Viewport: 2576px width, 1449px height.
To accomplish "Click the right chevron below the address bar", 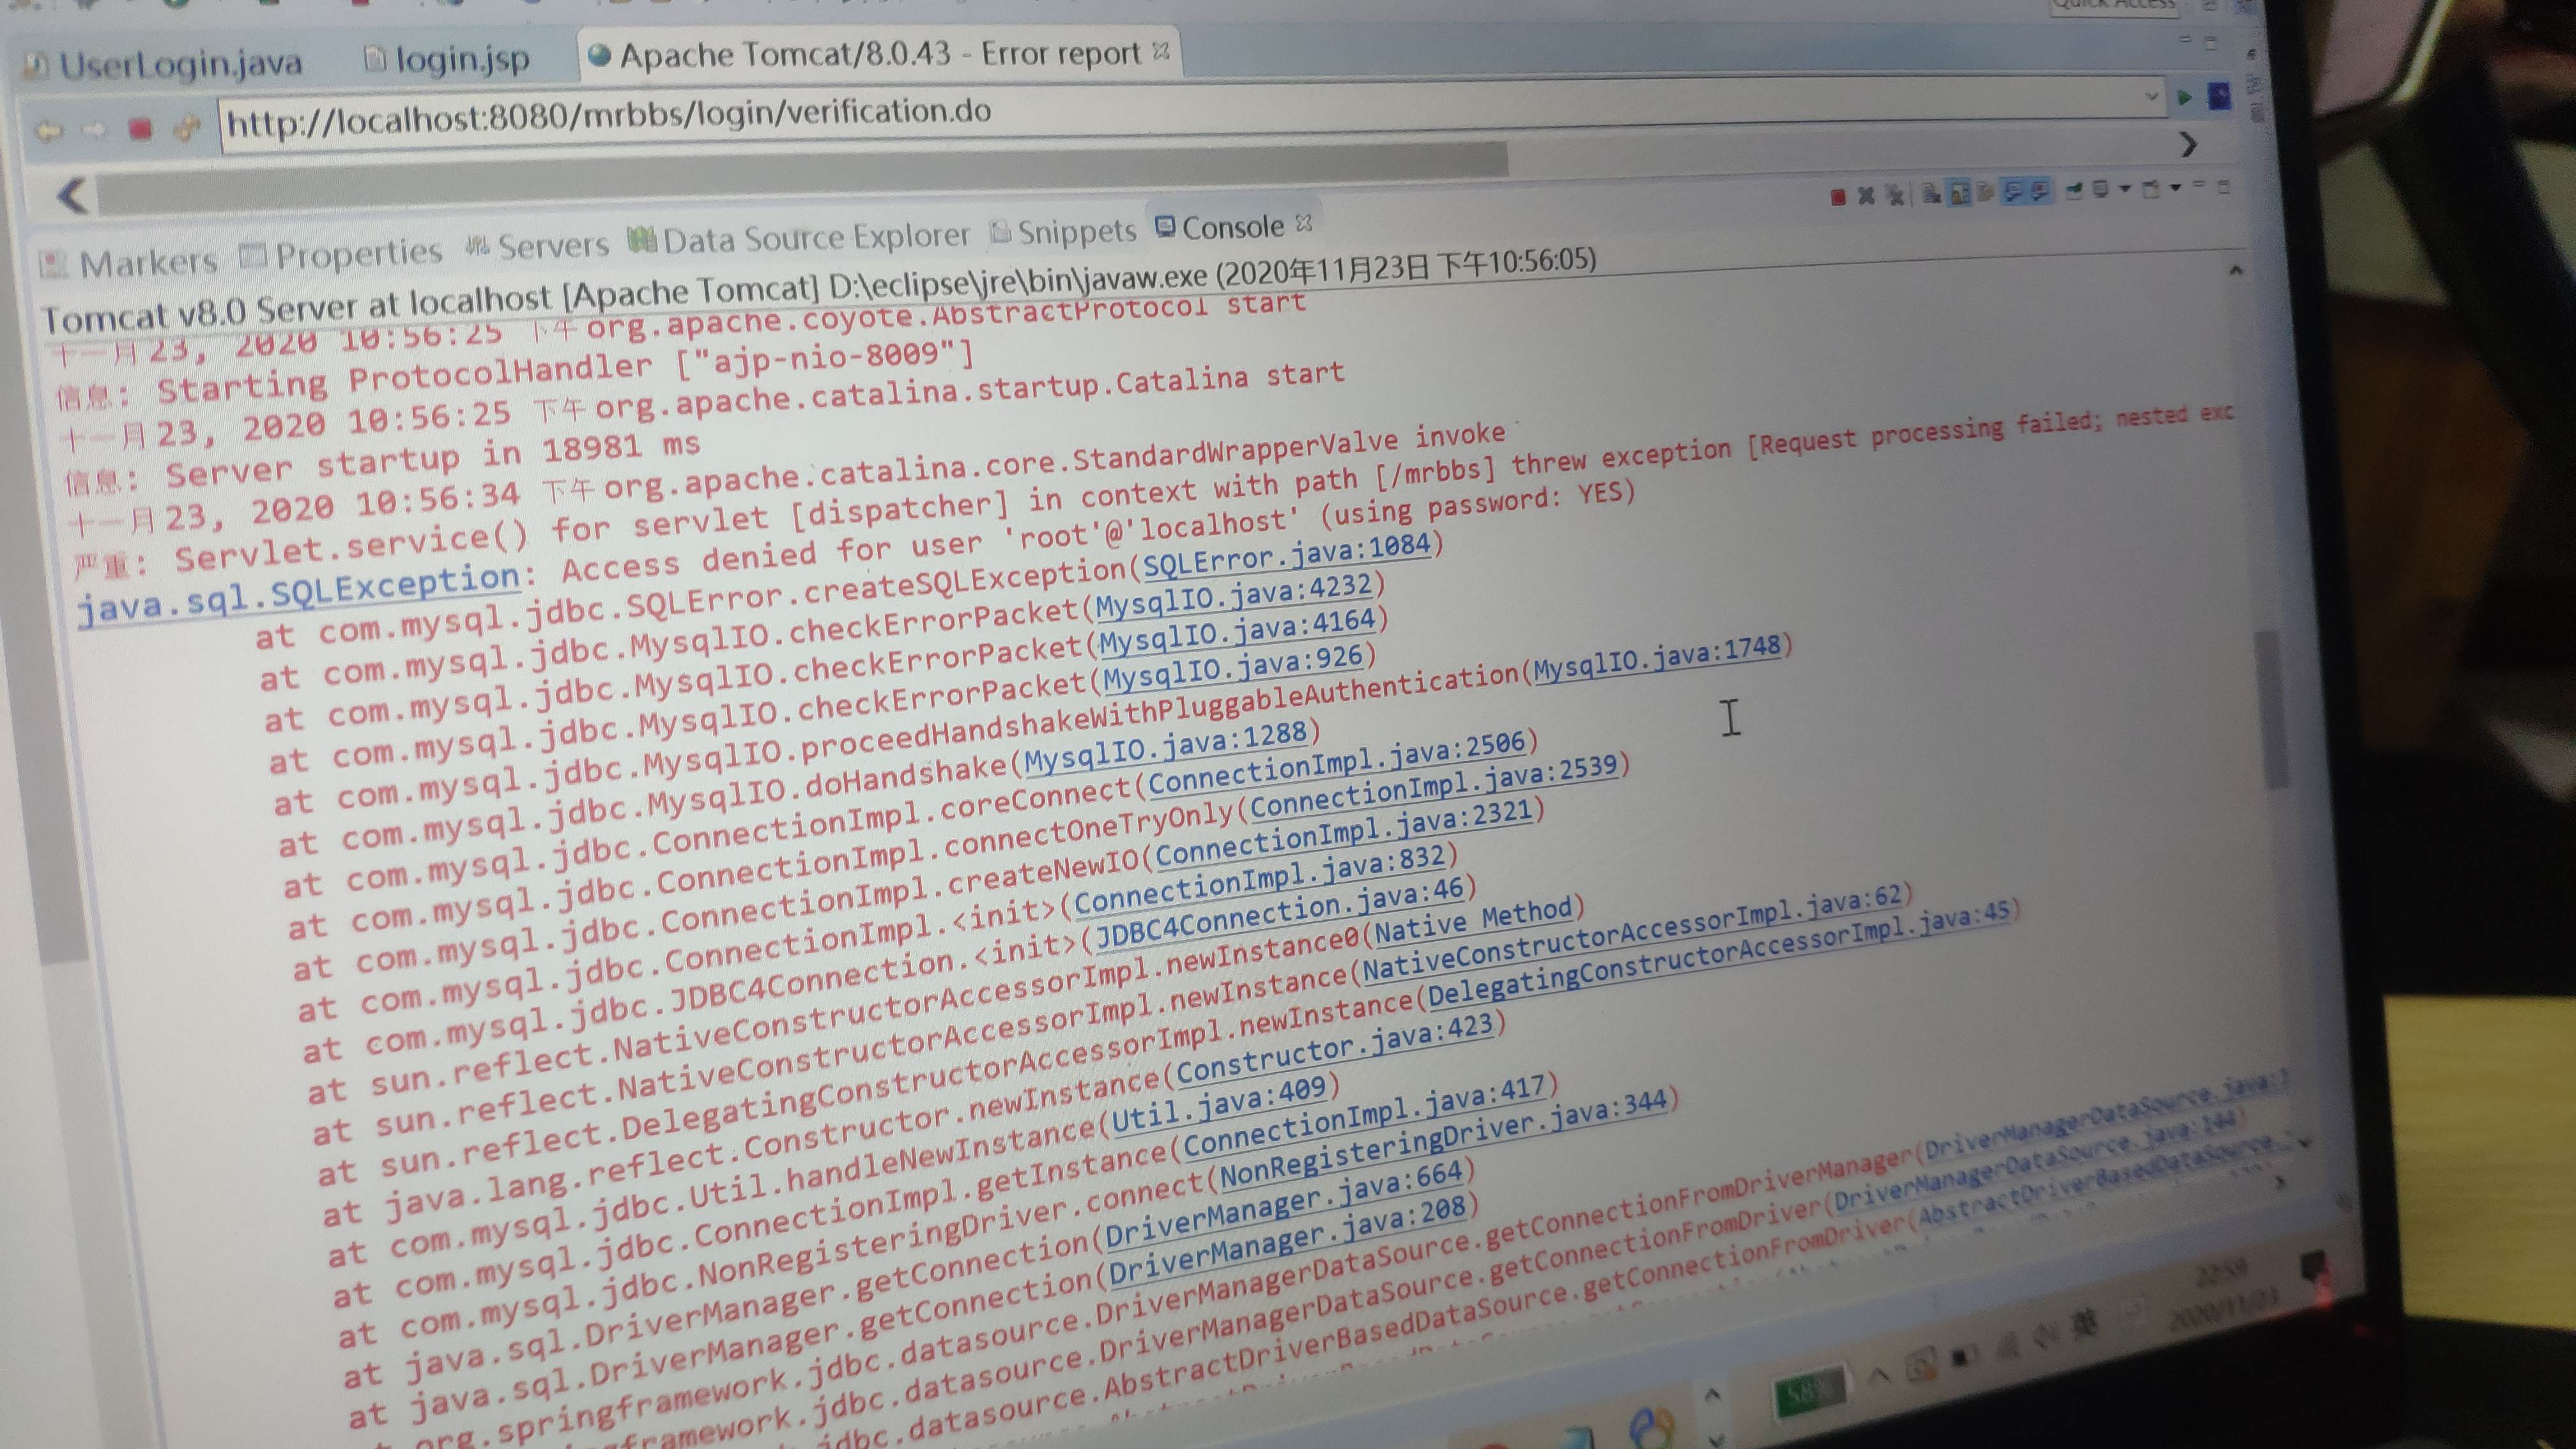I will pyautogui.click(x=2189, y=145).
